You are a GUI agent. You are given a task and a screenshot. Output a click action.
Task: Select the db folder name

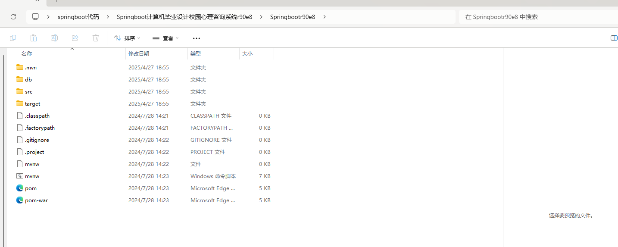(x=28, y=80)
